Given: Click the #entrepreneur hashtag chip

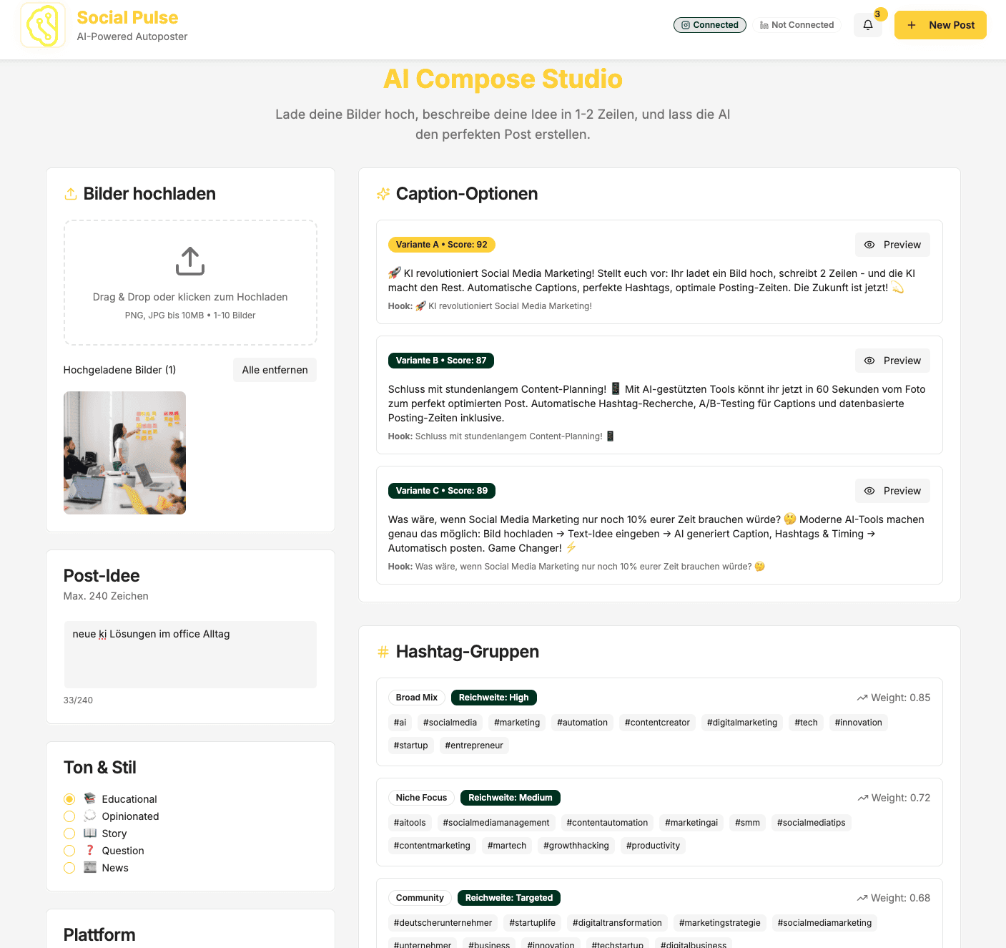Looking at the screenshot, I should coord(474,746).
